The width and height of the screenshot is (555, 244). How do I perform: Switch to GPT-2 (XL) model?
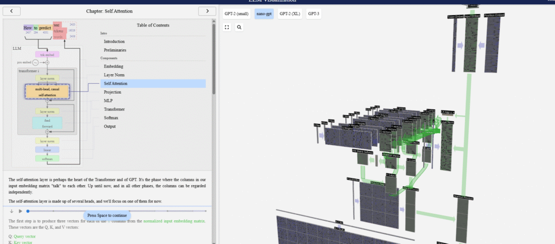pos(289,14)
